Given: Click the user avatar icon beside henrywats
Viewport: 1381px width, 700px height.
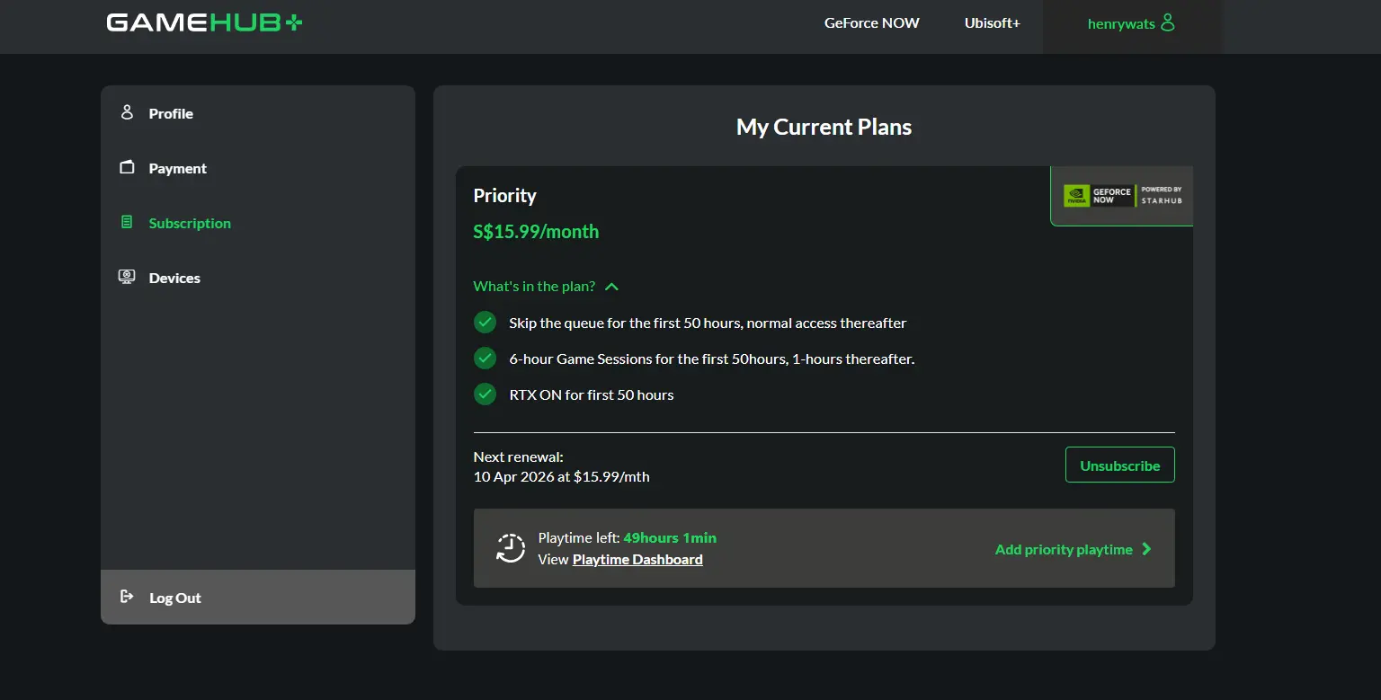Looking at the screenshot, I should click(1168, 22).
